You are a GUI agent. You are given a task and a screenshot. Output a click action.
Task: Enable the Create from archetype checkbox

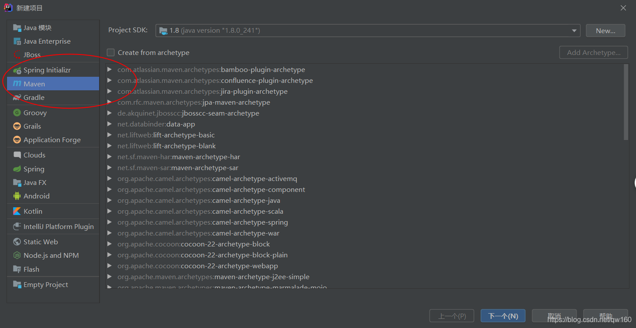click(111, 53)
